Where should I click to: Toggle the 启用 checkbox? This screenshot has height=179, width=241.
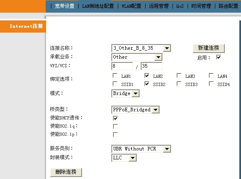[x=219, y=57]
